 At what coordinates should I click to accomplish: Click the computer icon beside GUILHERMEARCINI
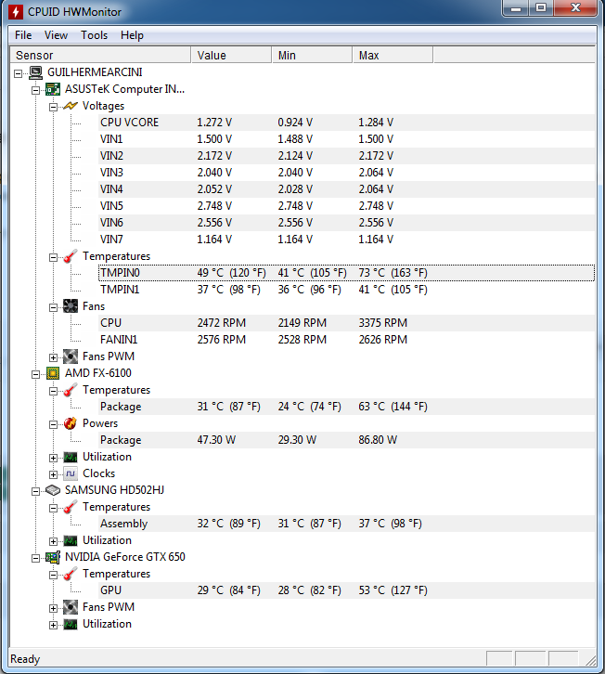(35, 72)
